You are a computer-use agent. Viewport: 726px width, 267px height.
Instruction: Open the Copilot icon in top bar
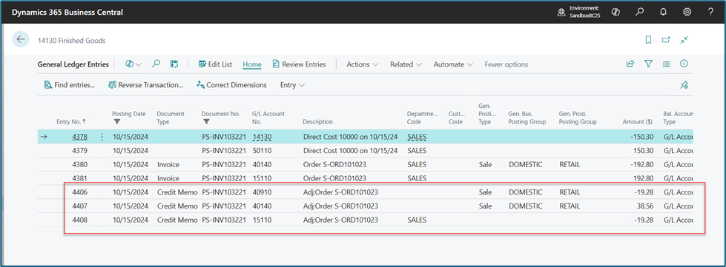tap(616, 12)
